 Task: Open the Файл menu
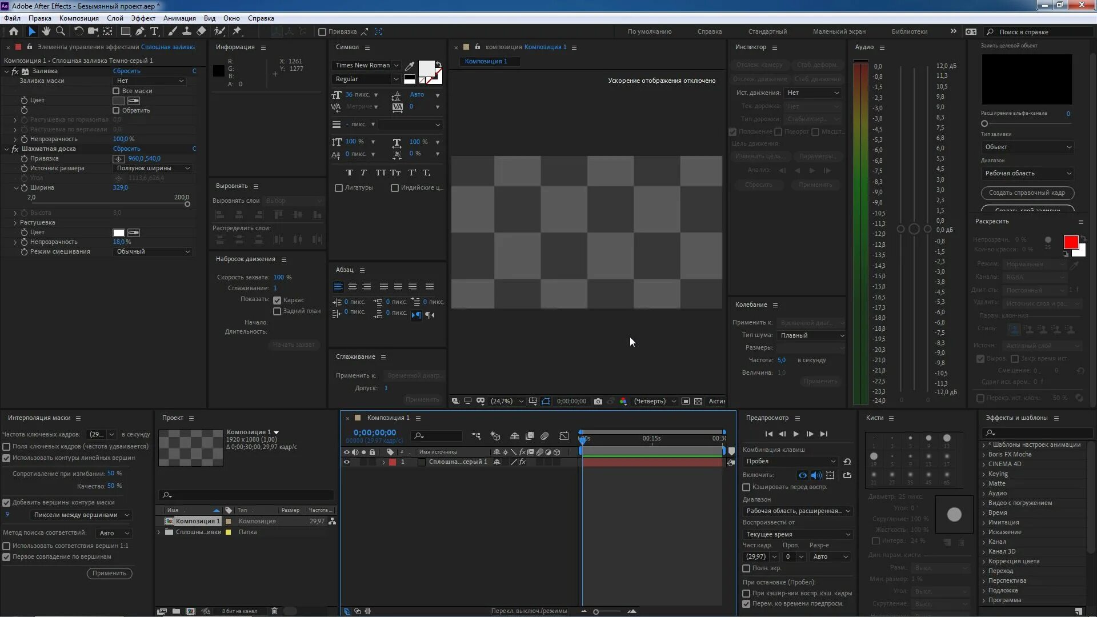(x=12, y=18)
